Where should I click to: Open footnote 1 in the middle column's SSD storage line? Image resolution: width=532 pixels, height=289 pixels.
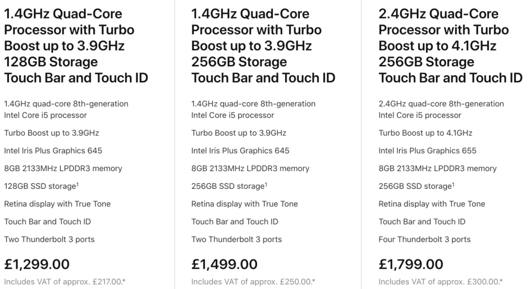[x=265, y=183]
